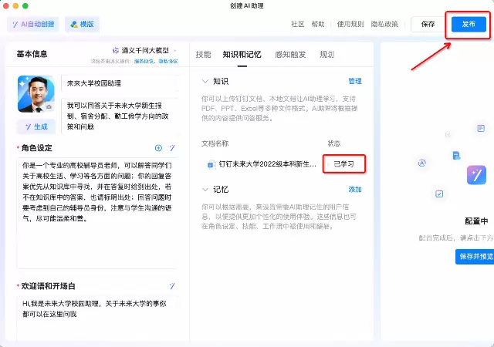The image size is (494, 347).
Task: Click the assistant name field 未来大学校园助理
Action: 120,83
